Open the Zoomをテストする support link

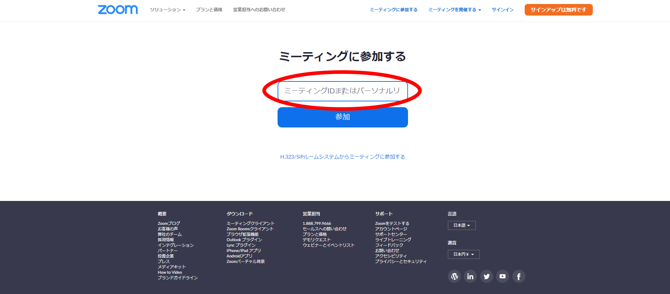coord(392,223)
